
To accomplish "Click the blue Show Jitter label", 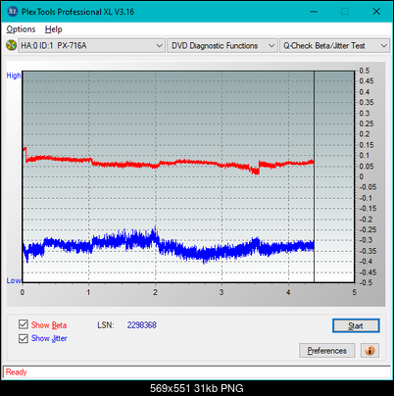I will click(49, 338).
